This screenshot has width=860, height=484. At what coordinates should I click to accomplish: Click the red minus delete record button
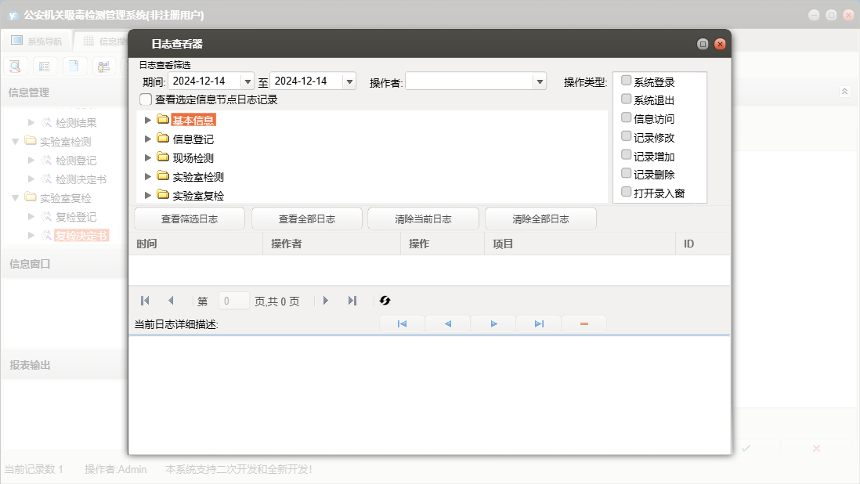[584, 324]
